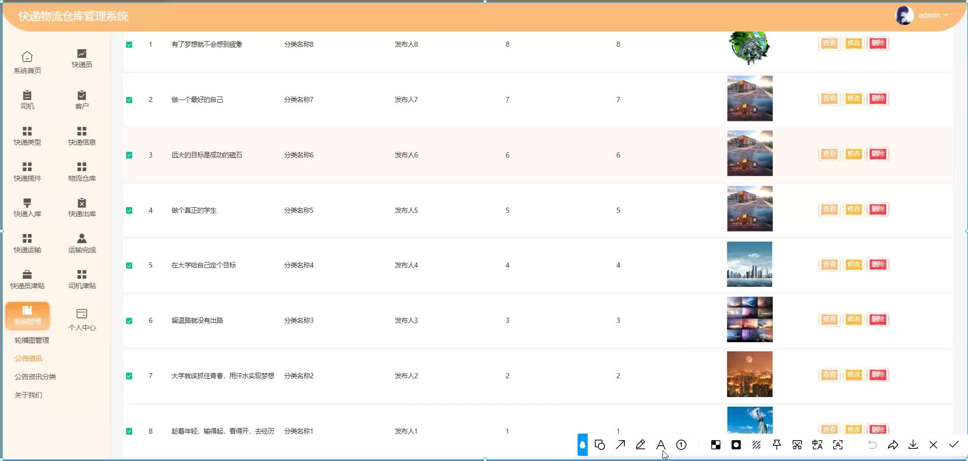Select the mosaic blur tool
Screen dimensions: 968x461
716,445
